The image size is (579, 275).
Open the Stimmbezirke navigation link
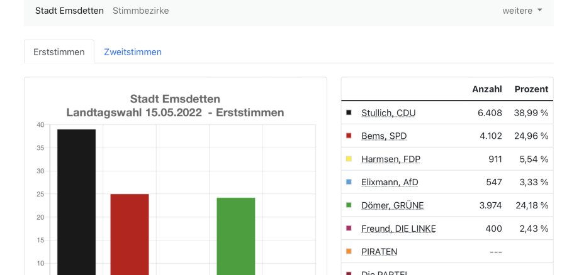click(140, 11)
